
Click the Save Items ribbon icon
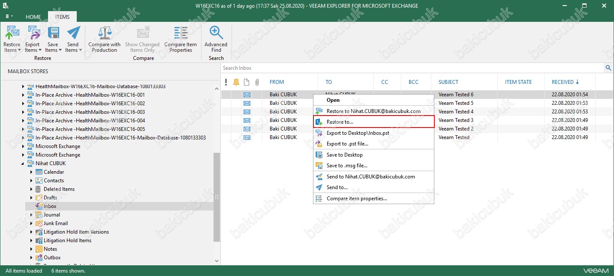click(x=53, y=33)
